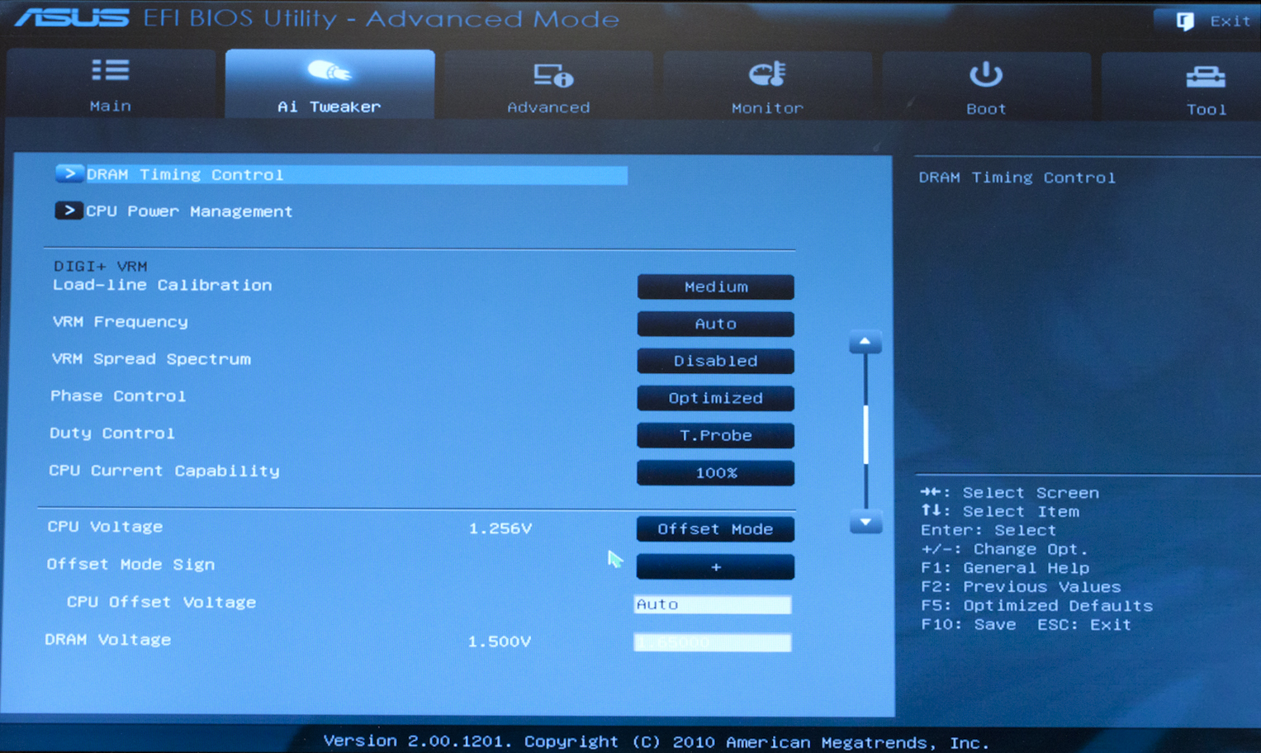Click the 1.500V DRAM voltage reading
The height and width of the screenshot is (753, 1261).
tap(500, 642)
